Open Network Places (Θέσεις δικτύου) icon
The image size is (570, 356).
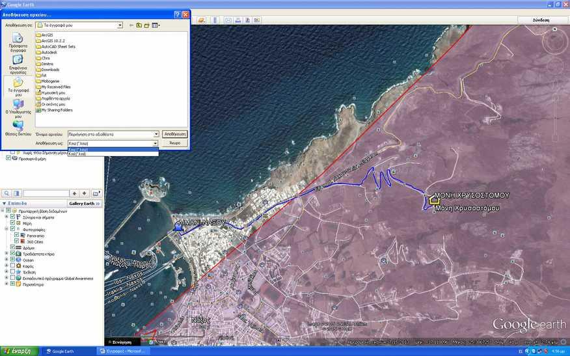pyautogui.click(x=18, y=128)
